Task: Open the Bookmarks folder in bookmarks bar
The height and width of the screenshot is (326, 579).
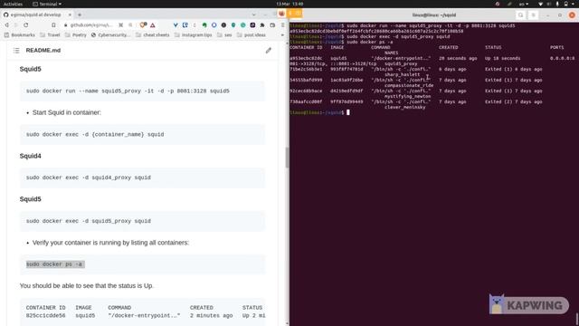Action: coord(20,34)
